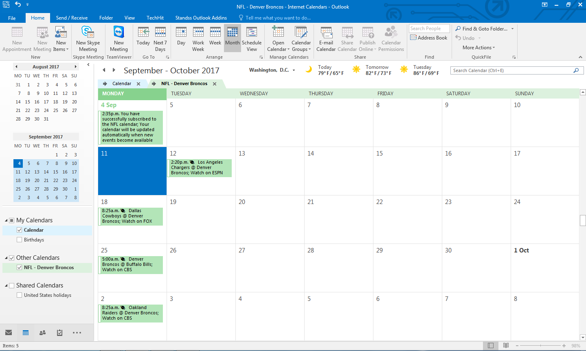Close the NFL - Denver Broncos calendar tab

(215, 84)
